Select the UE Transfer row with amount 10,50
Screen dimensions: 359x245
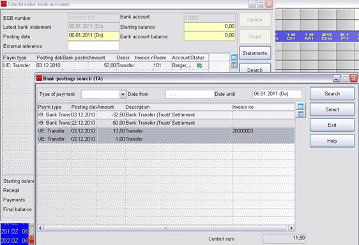coord(166,131)
